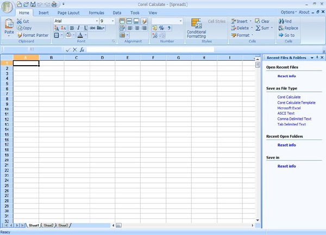Decrease font size with the shrink font icon
The image size is (326, 235).
(64, 28)
